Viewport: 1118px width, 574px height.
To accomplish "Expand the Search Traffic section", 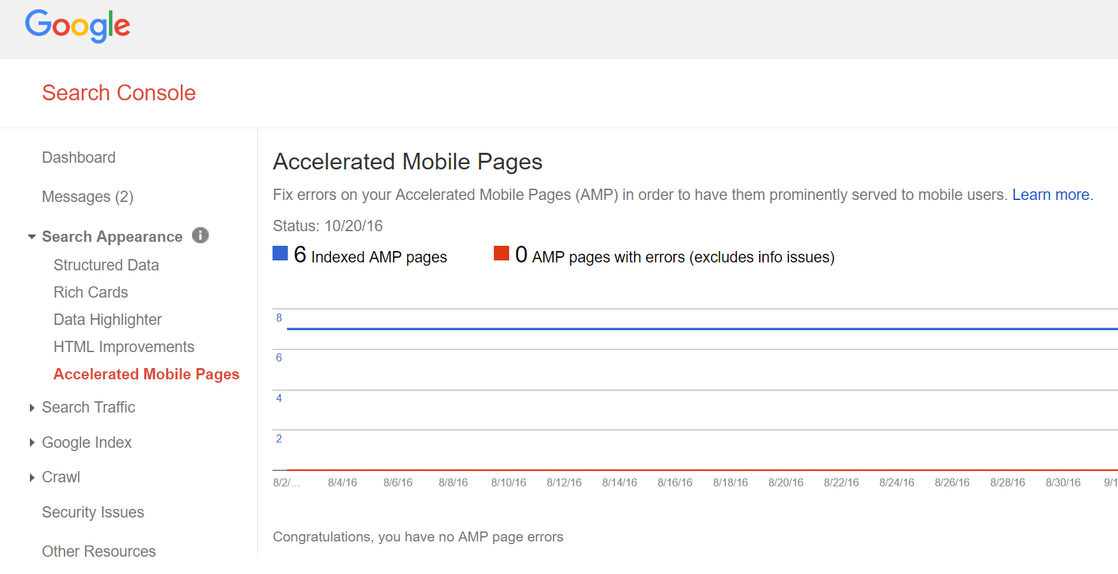I will click(x=31, y=408).
